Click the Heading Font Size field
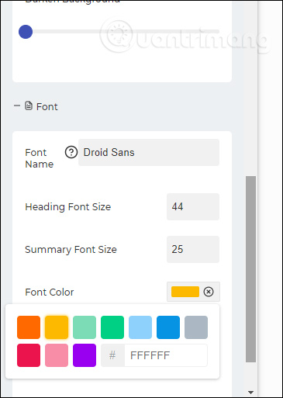 click(193, 206)
